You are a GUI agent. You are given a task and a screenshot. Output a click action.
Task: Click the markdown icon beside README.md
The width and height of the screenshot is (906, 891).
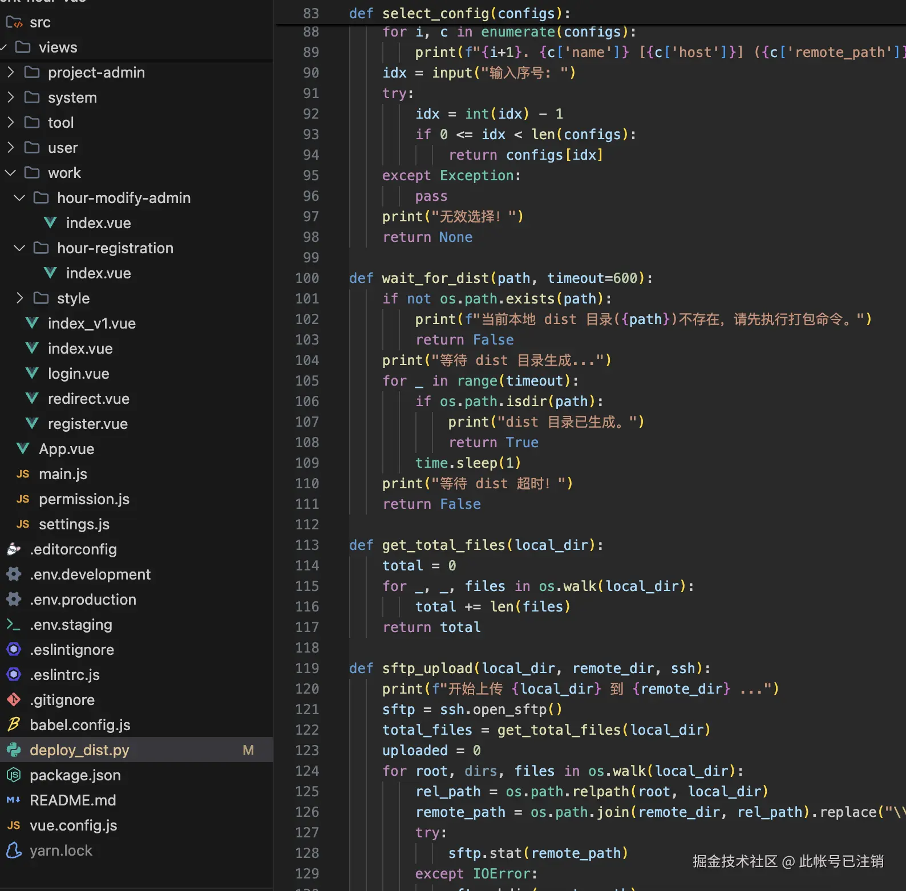pyautogui.click(x=14, y=800)
